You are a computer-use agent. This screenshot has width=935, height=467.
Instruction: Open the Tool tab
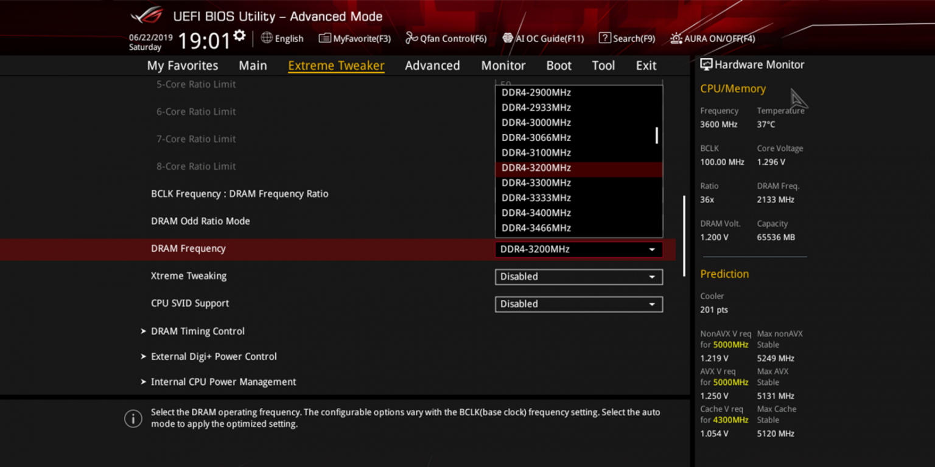pos(603,66)
